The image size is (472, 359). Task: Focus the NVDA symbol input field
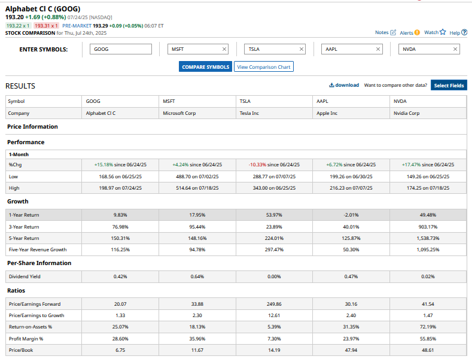[x=429, y=49]
